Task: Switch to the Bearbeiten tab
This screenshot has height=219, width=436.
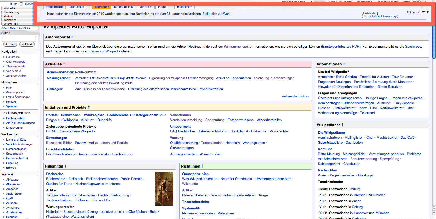Action: pyautogui.click(x=102, y=7)
